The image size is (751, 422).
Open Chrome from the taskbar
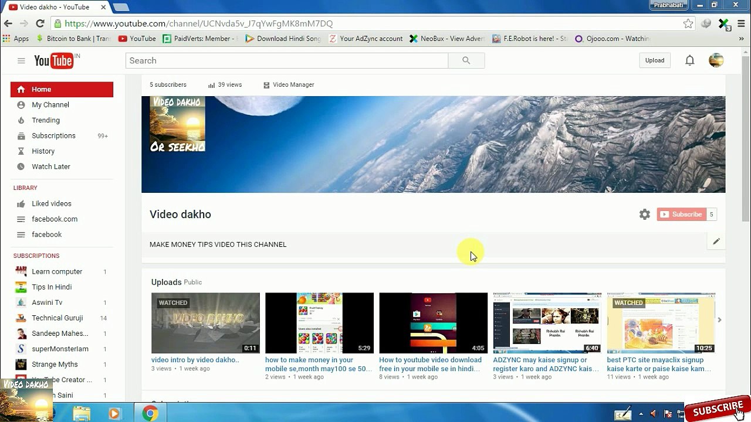tap(150, 413)
